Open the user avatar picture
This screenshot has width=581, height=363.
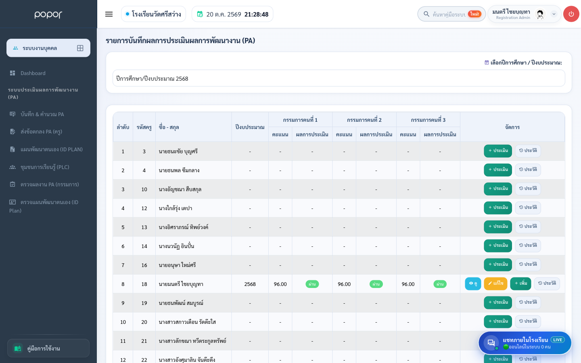pos(540,14)
